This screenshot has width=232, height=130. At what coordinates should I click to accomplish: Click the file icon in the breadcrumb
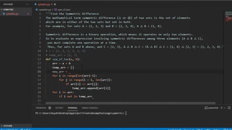tap(37, 10)
